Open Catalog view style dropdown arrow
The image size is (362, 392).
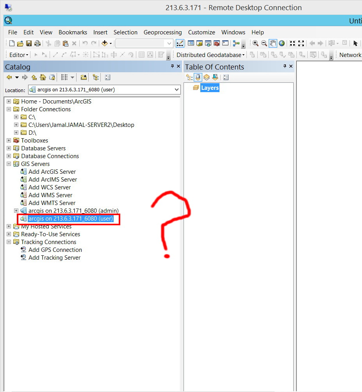pos(72,77)
